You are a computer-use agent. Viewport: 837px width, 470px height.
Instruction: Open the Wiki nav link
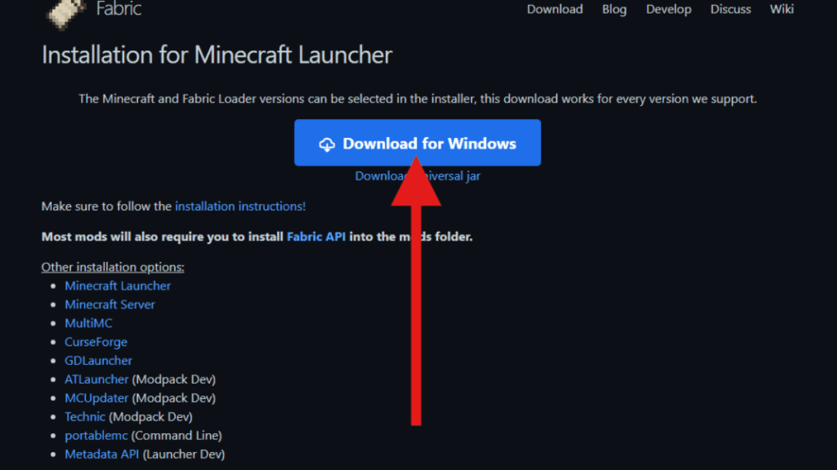pyautogui.click(x=782, y=9)
